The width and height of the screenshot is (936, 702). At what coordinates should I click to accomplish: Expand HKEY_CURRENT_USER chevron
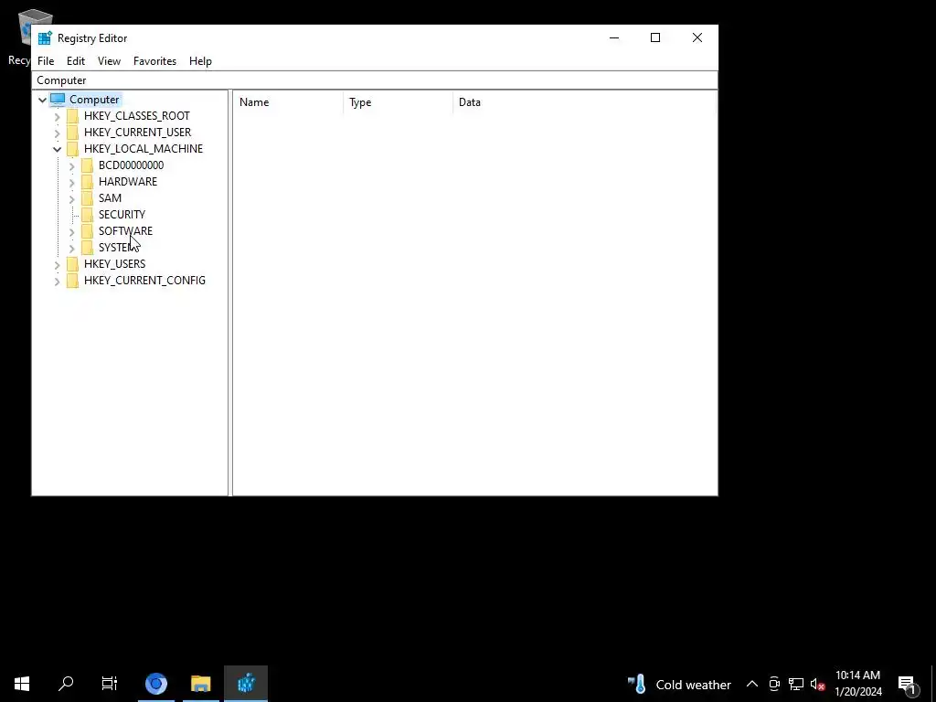[x=58, y=133]
